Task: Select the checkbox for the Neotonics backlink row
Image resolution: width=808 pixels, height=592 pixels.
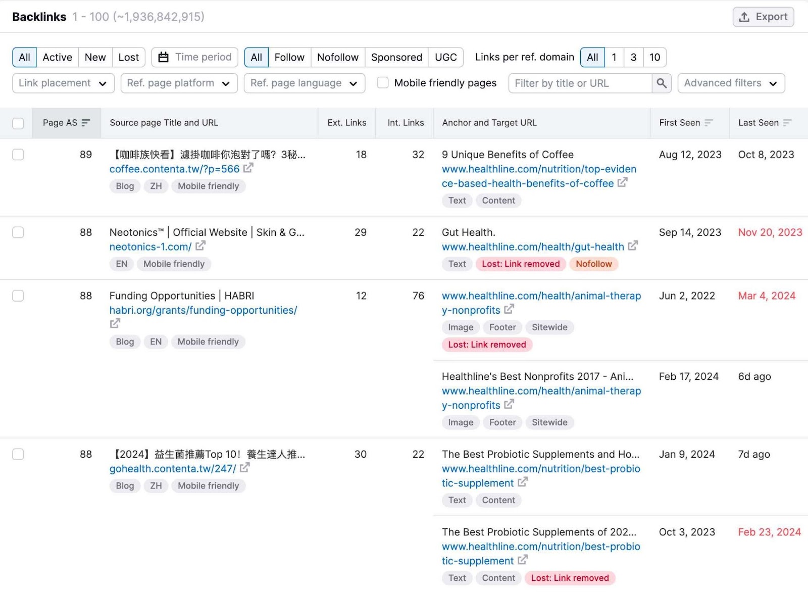Action: [x=18, y=232]
